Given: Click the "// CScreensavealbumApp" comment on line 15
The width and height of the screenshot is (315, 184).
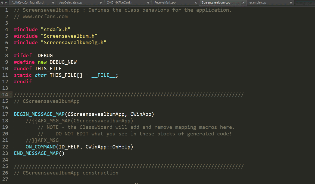Looking at the screenshot, I should pyautogui.click(x=46, y=101).
